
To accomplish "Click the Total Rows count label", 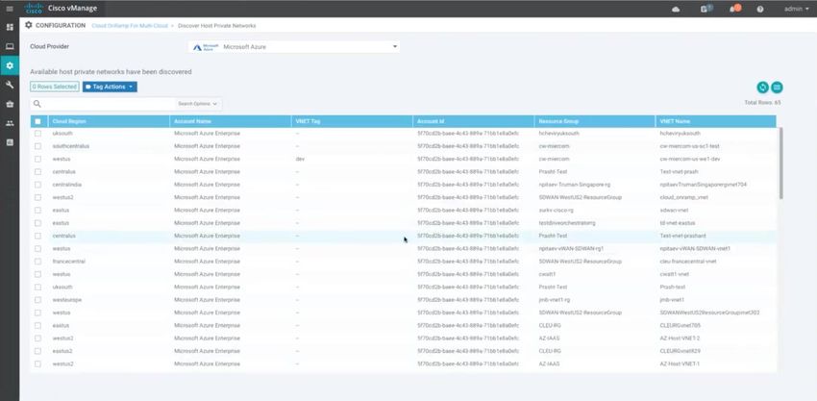I will click(763, 103).
